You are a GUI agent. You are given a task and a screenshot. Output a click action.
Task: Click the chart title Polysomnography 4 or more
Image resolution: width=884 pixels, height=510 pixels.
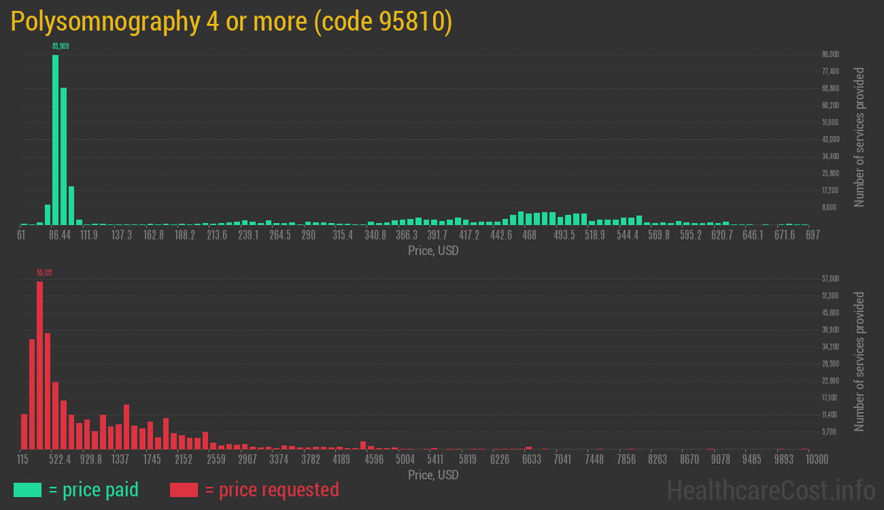click(231, 22)
